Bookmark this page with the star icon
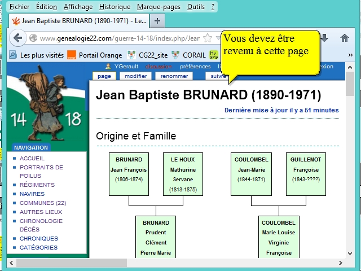 click(208, 38)
